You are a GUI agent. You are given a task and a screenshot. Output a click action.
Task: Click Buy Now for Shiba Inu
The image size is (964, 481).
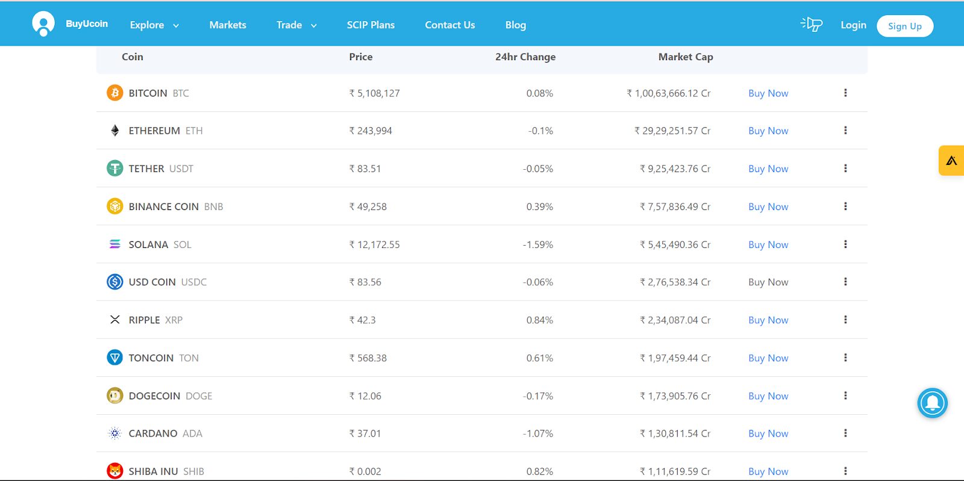coord(768,471)
